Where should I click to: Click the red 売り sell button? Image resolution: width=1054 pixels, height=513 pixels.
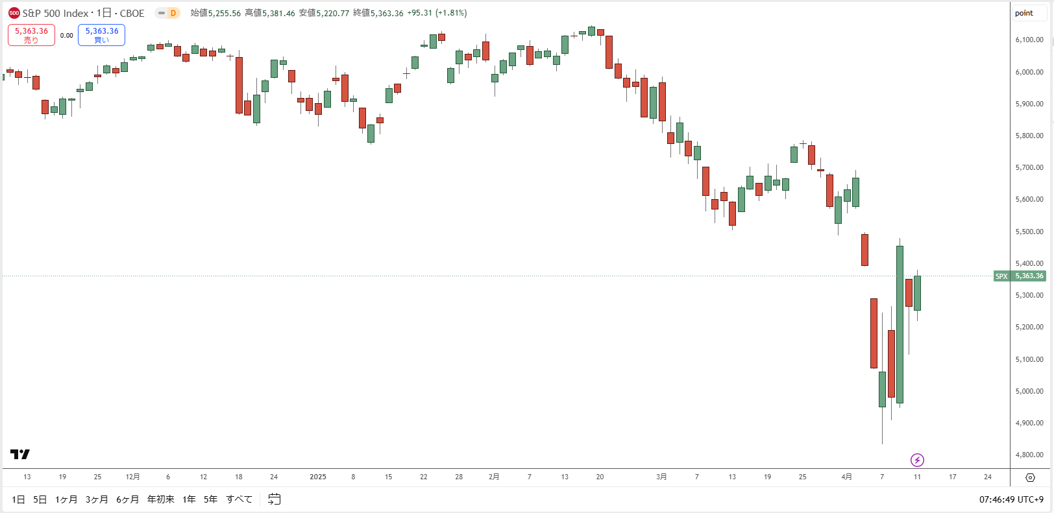pos(31,35)
